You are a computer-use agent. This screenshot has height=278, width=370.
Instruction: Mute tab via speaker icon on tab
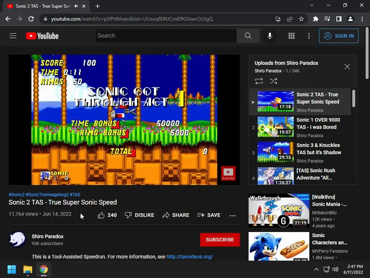[76, 6]
